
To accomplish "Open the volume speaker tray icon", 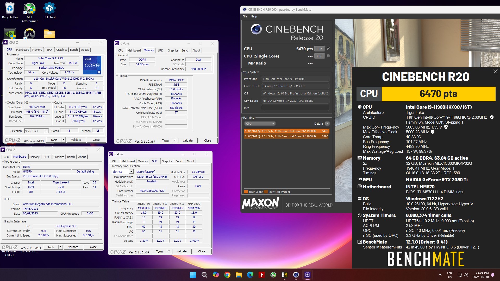I will 466,275.
